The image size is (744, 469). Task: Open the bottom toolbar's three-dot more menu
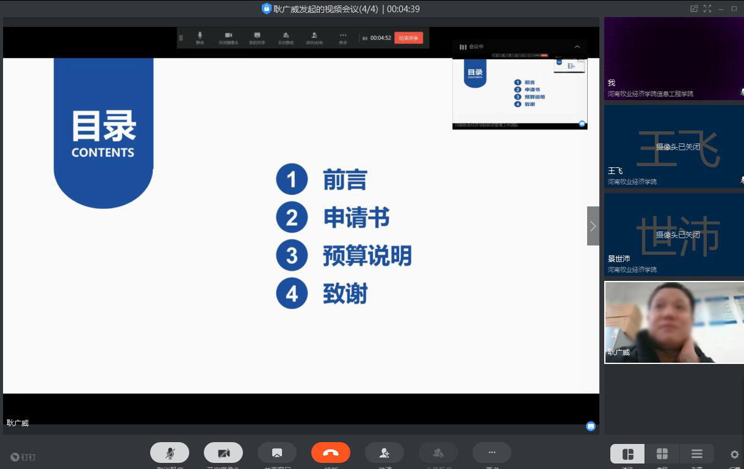[x=492, y=453]
